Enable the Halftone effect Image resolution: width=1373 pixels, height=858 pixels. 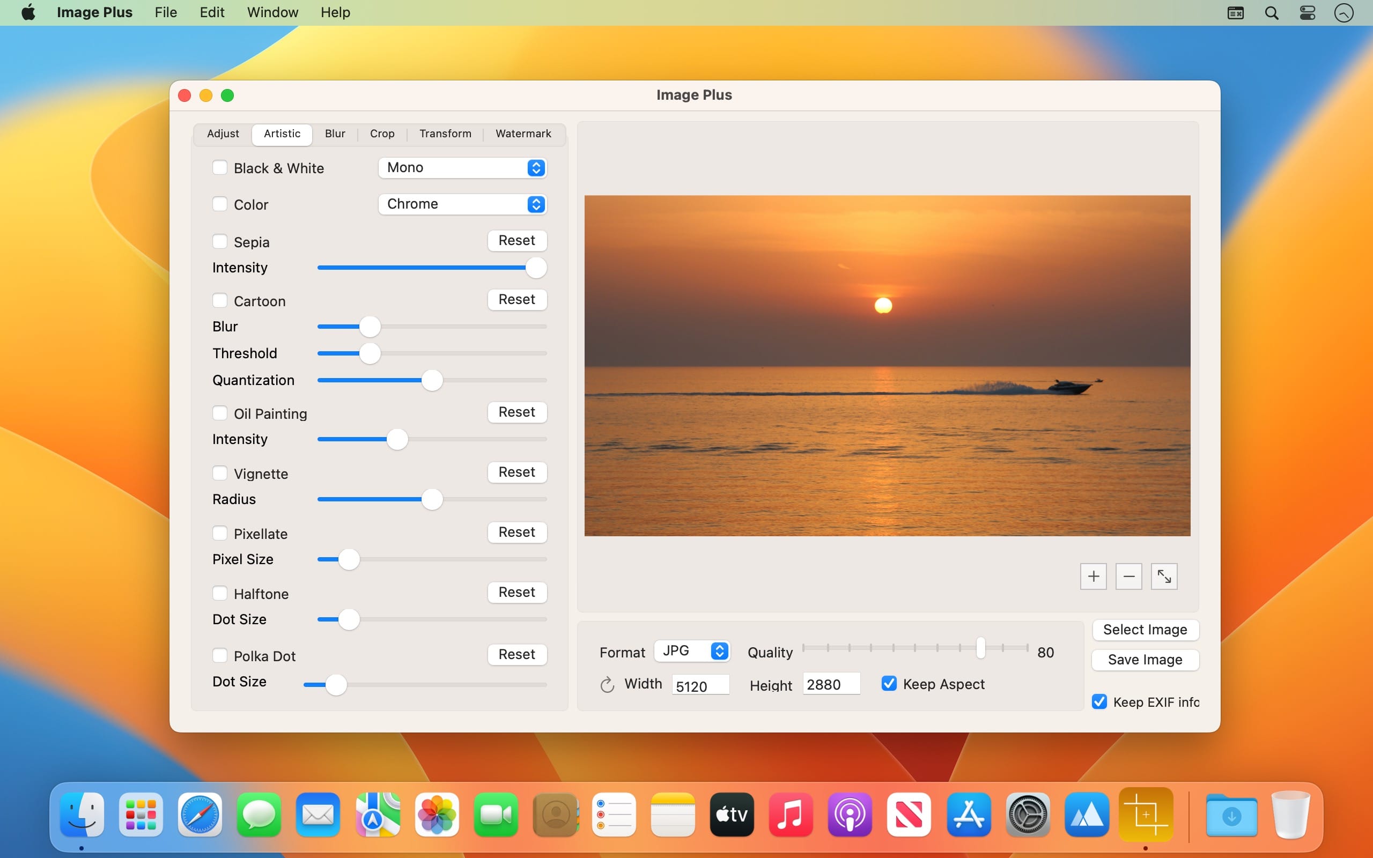pyautogui.click(x=219, y=593)
